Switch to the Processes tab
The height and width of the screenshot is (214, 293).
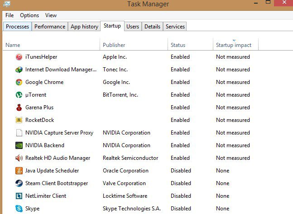[x=17, y=27]
